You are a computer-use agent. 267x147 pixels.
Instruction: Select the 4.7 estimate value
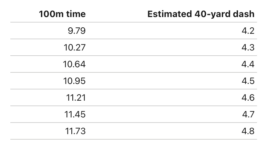(x=248, y=115)
